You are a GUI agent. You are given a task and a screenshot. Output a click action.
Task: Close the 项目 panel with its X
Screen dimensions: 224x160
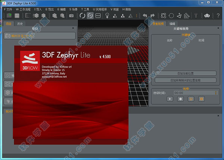73,28
